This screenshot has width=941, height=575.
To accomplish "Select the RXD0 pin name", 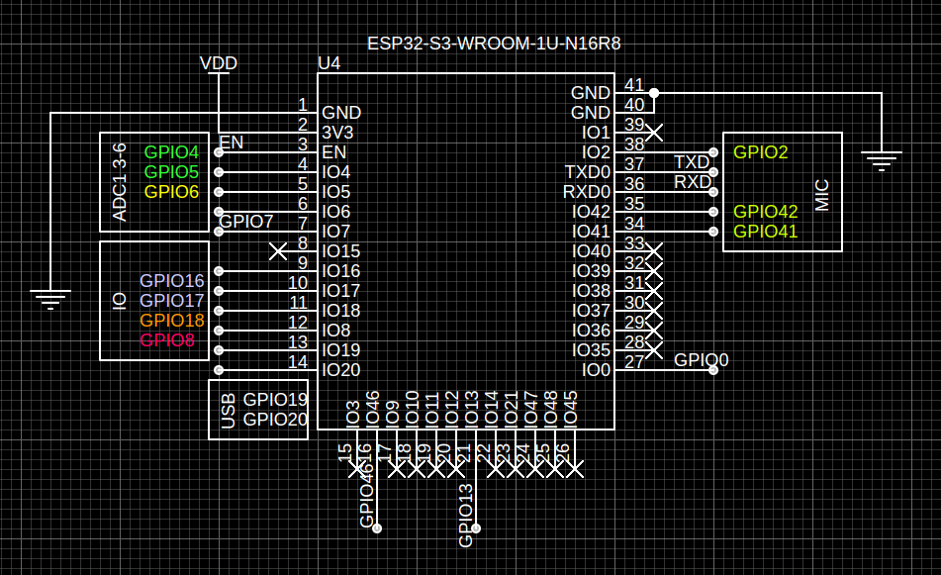I will tap(587, 191).
